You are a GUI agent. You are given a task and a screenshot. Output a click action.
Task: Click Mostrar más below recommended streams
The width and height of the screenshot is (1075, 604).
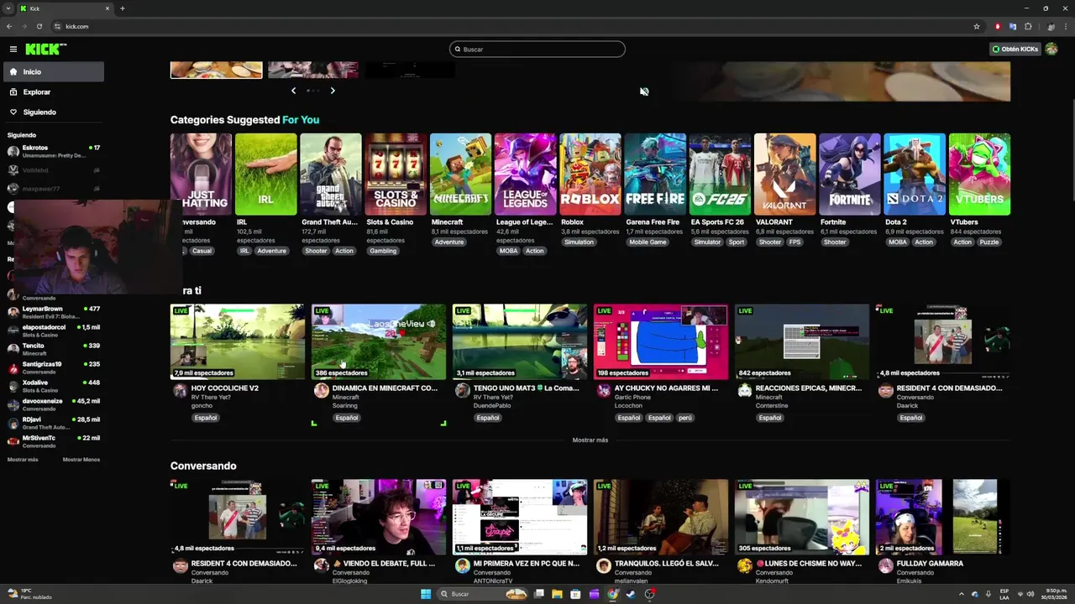click(x=590, y=440)
